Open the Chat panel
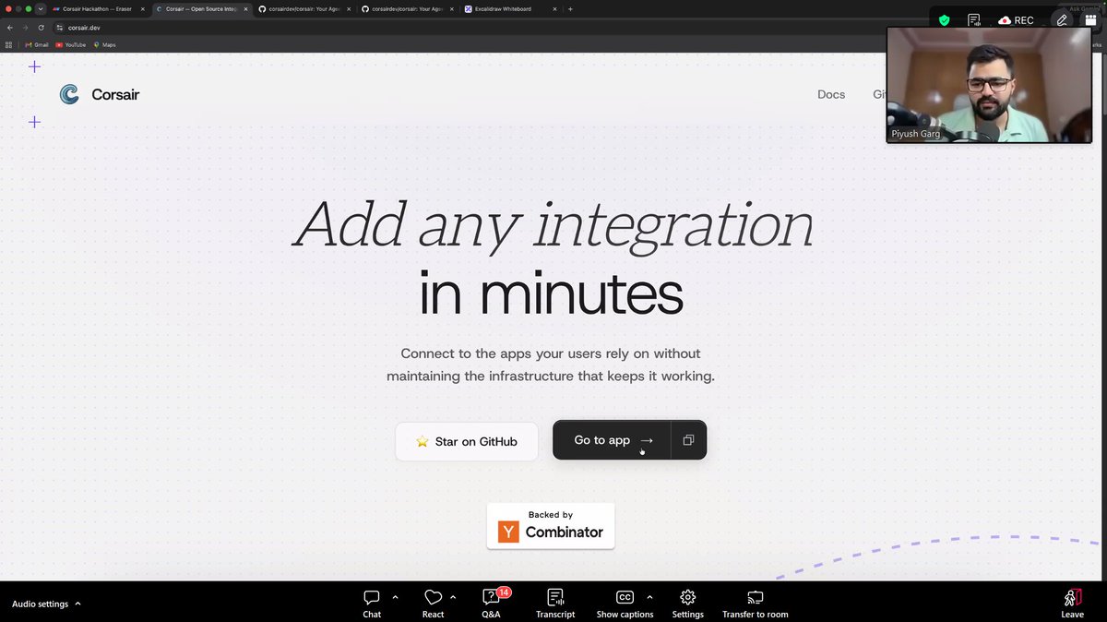Viewport: 1107px width, 622px height. (372, 604)
